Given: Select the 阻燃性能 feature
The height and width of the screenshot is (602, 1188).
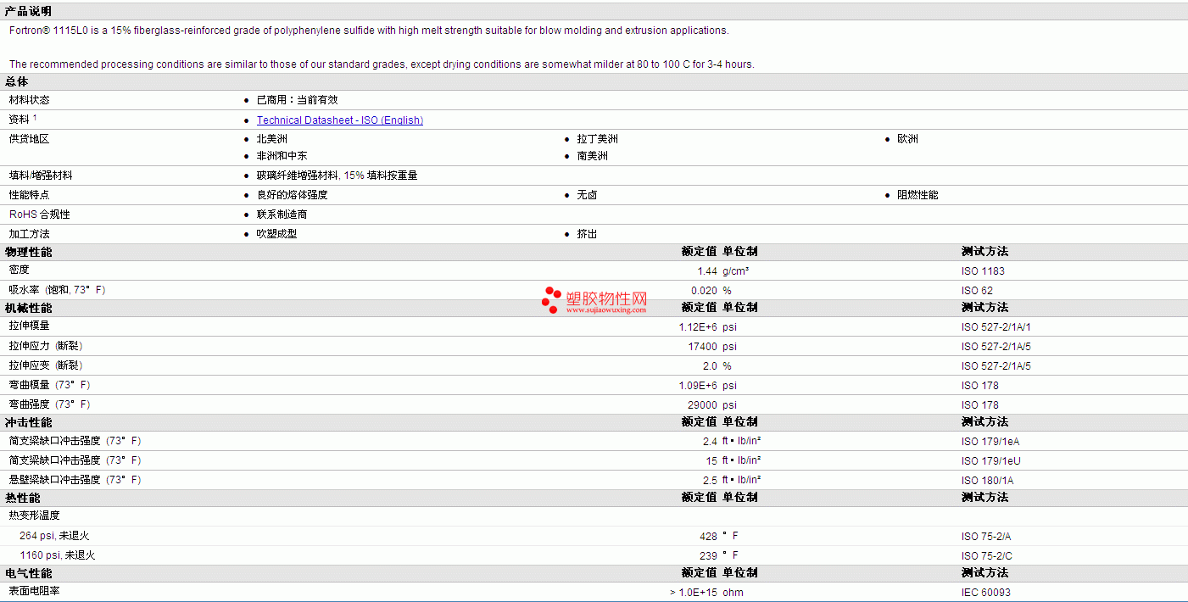Looking at the screenshot, I should (x=917, y=195).
